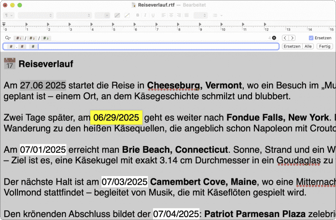Screen dimensions: 336x220
Task: Open the search options magnifier menu
Action: pyautogui.click(x=8, y=38)
